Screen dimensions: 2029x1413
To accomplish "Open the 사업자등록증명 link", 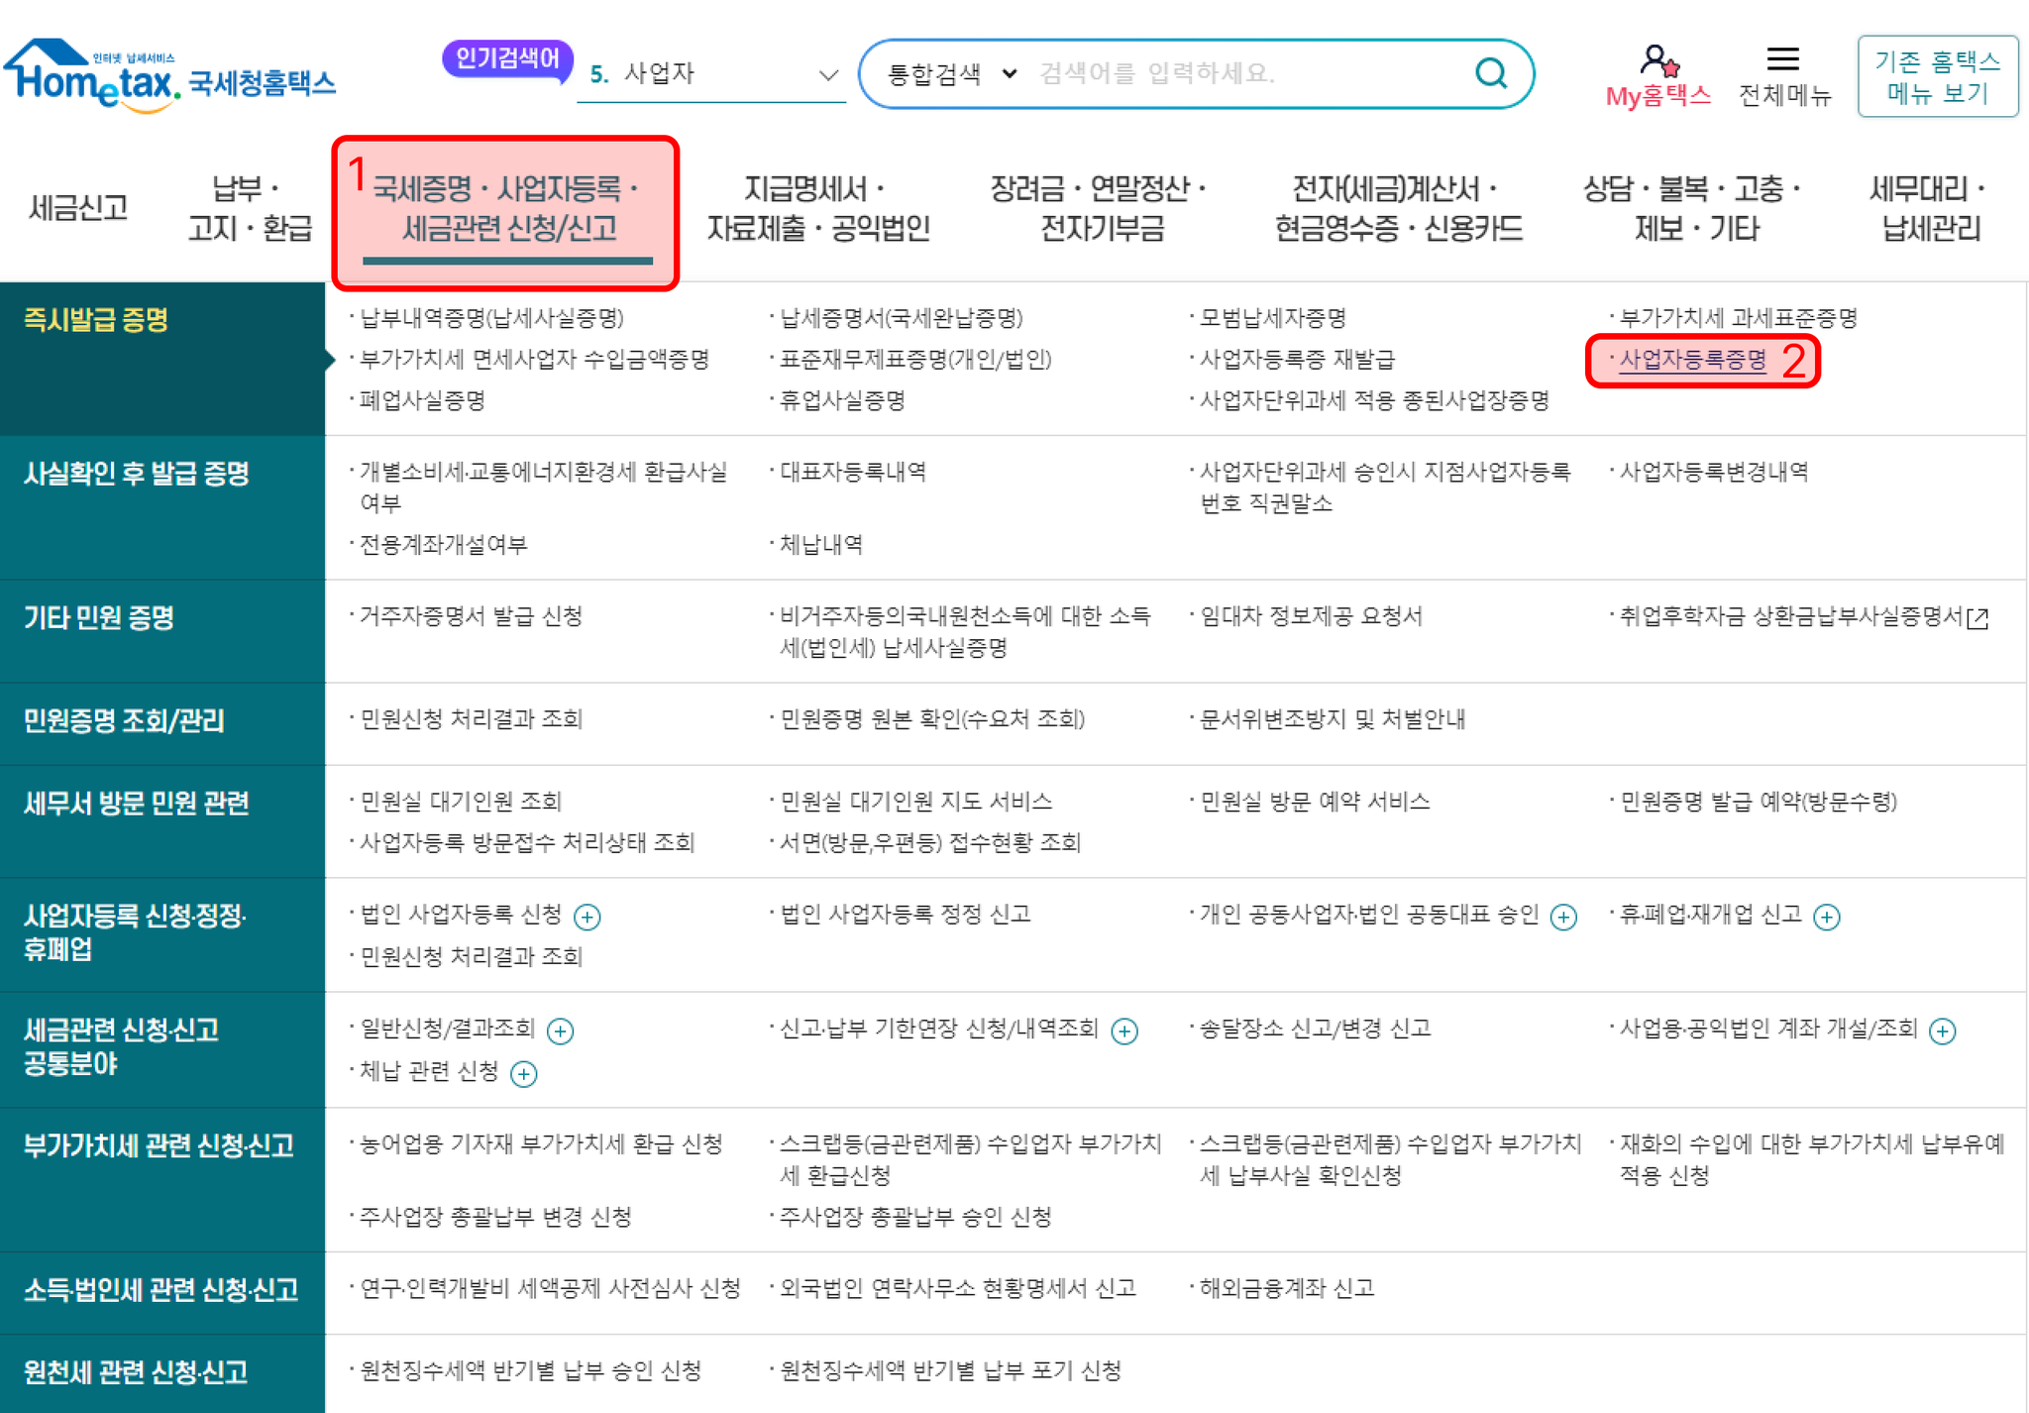I will (1692, 360).
